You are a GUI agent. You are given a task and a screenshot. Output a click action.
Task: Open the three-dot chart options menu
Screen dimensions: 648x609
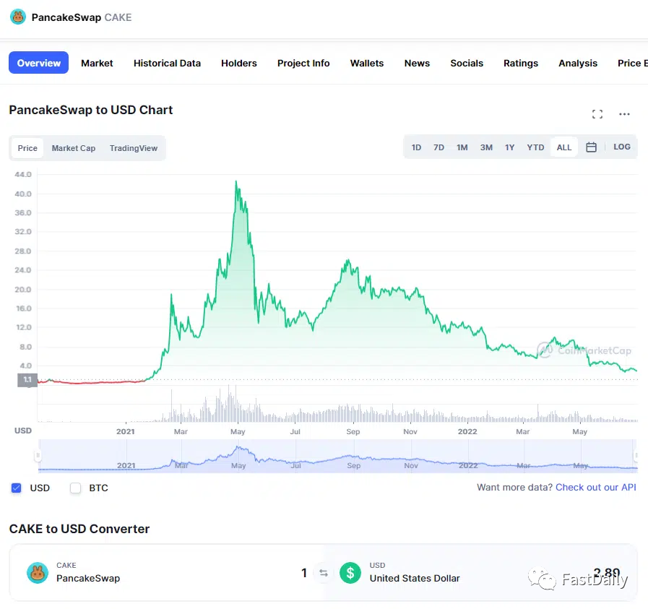[x=624, y=114]
